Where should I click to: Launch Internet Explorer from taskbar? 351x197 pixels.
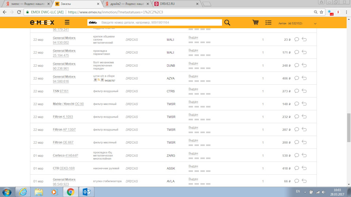(23, 192)
